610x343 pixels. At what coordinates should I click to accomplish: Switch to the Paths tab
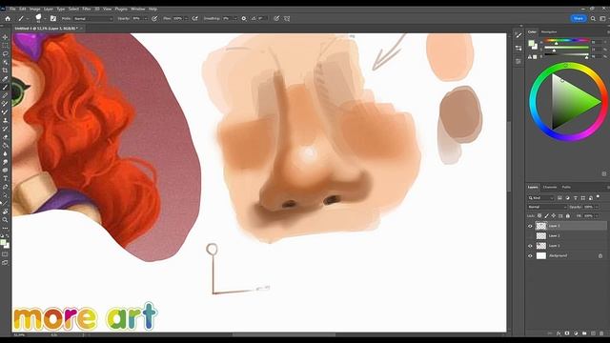point(566,187)
